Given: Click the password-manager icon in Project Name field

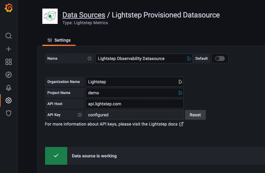Looking at the screenshot, I should (180, 93).
